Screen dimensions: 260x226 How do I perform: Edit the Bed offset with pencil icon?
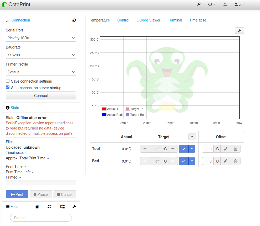point(225,161)
